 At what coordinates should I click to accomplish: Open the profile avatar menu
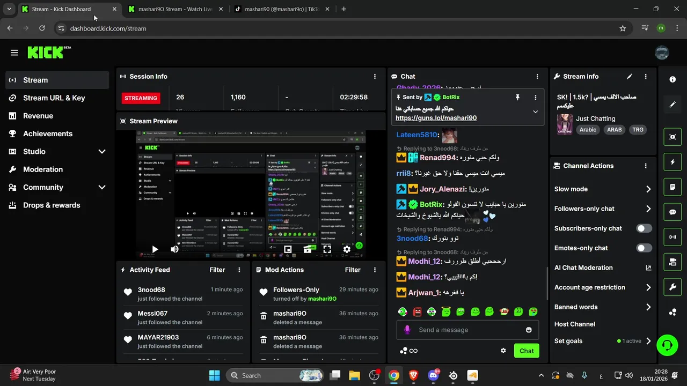tap(662, 53)
